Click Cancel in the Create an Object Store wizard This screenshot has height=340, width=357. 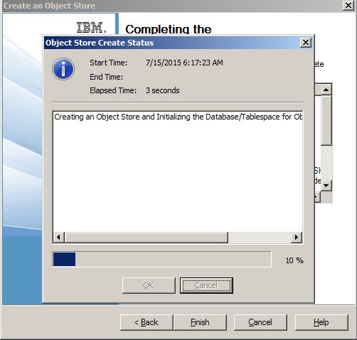click(260, 322)
